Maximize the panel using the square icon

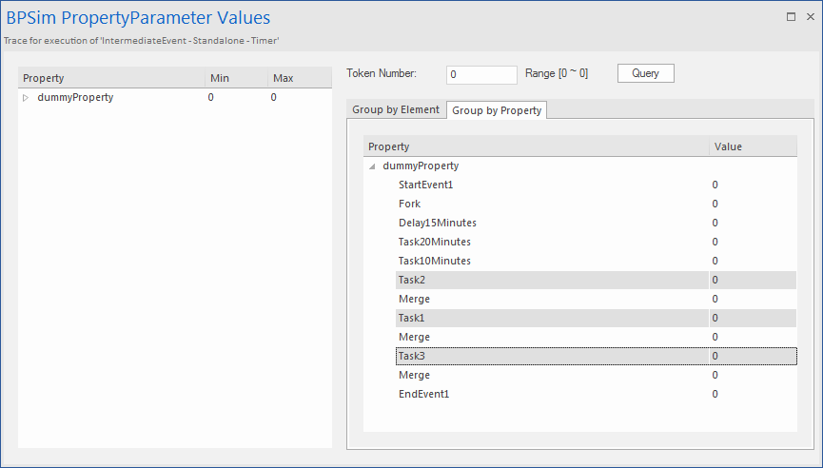click(x=791, y=16)
